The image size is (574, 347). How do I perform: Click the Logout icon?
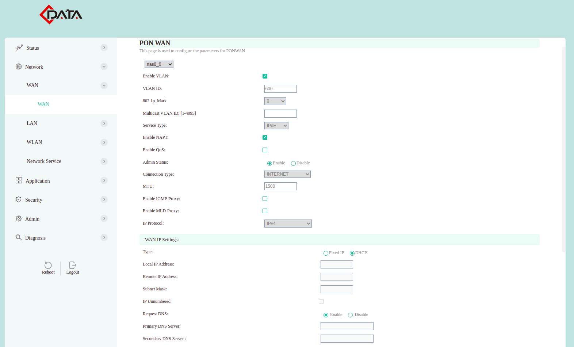[73, 265]
